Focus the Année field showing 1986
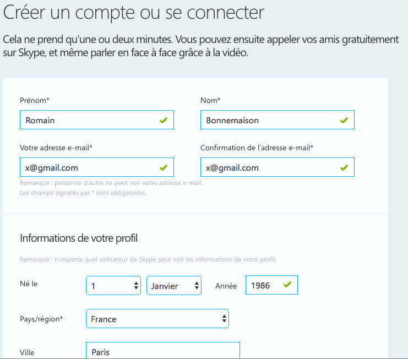The width and height of the screenshot is (408, 359). (x=271, y=285)
